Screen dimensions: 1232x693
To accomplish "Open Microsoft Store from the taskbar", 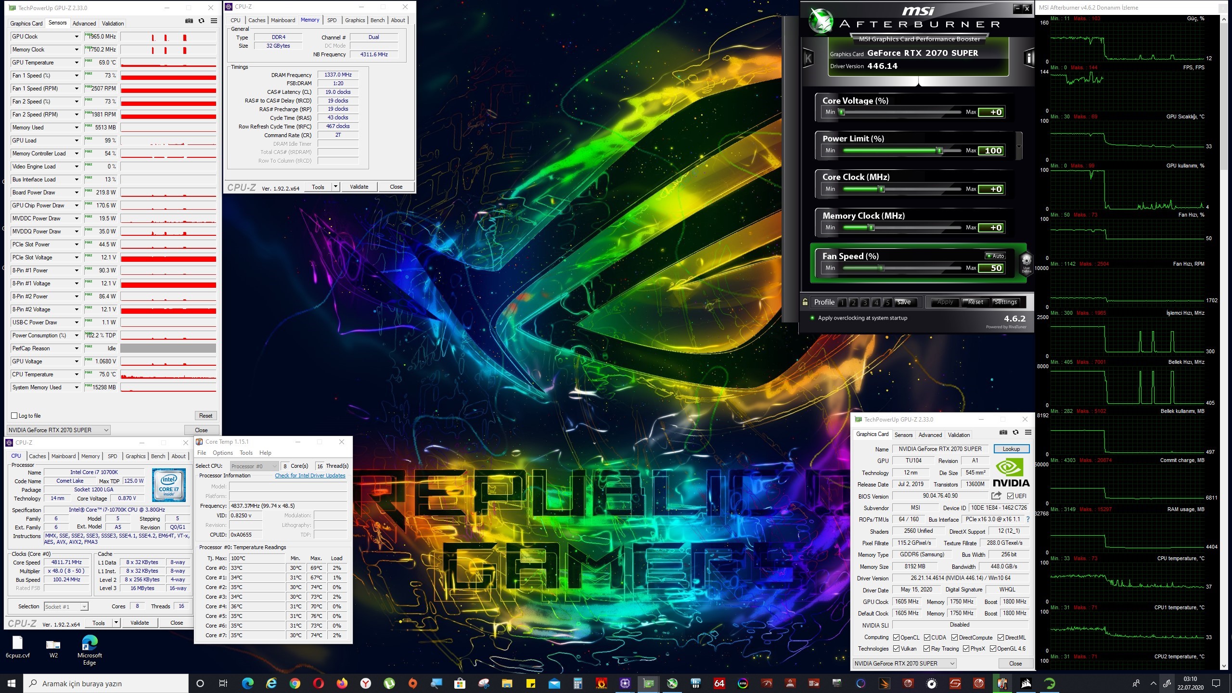I will click(x=460, y=683).
